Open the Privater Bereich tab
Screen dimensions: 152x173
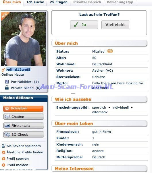[x=87, y=2]
